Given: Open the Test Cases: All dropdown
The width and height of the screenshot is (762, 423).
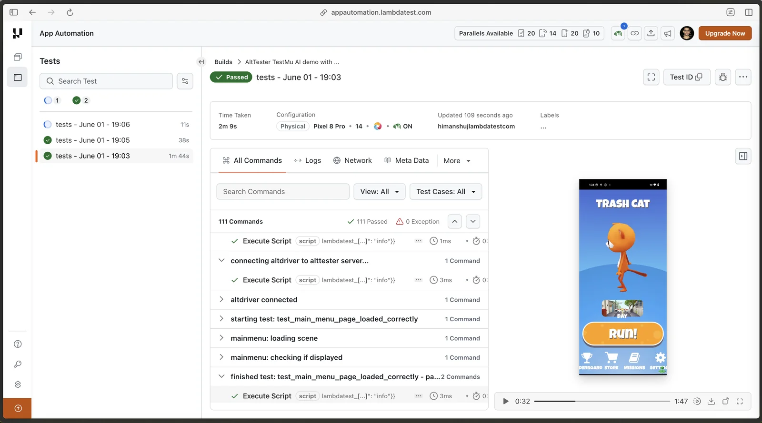Looking at the screenshot, I should (446, 192).
